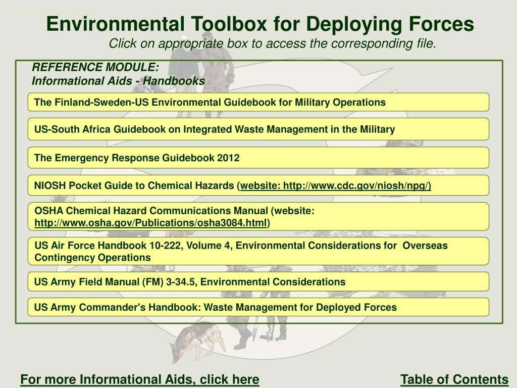The width and height of the screenshot is (517, 388).
Task: Click 'REFERENCE MODULE:' heading text
Action: pyautogui.click(x=95, y=67)
